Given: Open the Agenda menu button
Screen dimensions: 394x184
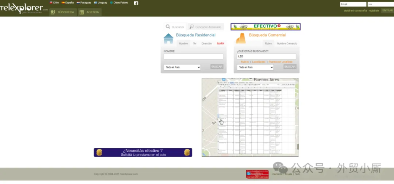Looking at the screenshot, I should [x=89, y=12].
